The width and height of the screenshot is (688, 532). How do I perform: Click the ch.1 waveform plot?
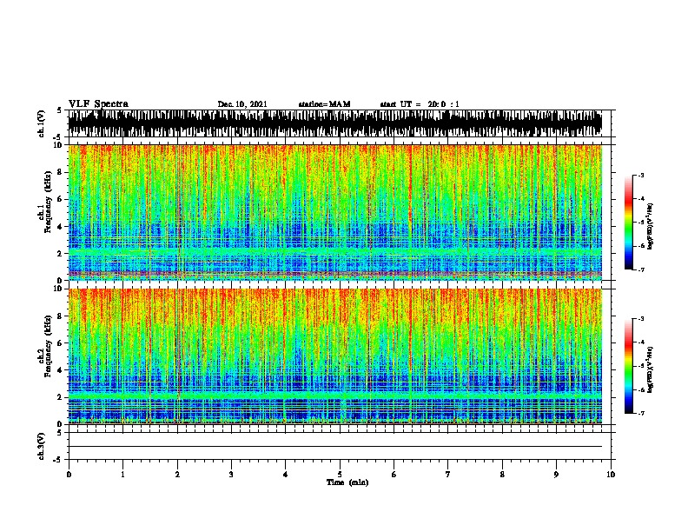(x=335, y=123)
